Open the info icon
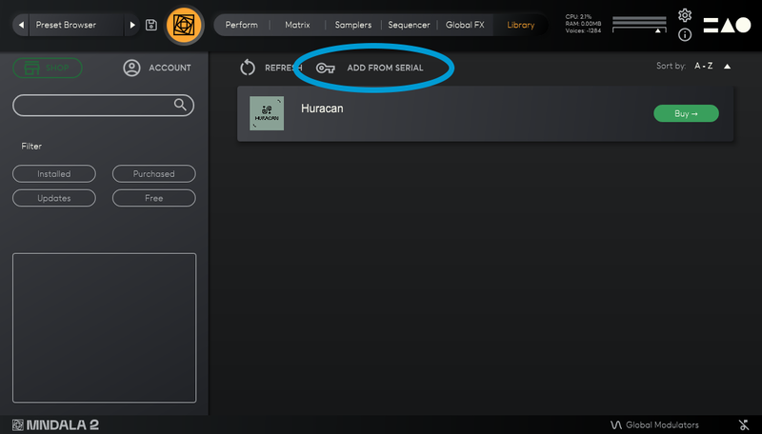The width and height of the screenshot is (762, 434). tap(685, 34)
